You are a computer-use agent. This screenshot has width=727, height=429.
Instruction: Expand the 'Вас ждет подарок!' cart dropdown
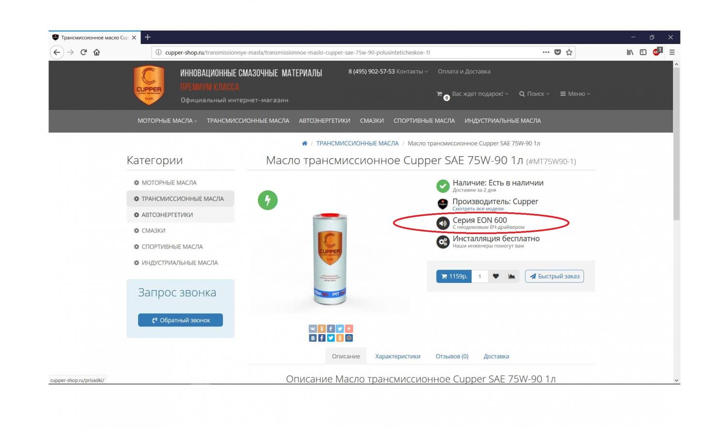[480, 94]
